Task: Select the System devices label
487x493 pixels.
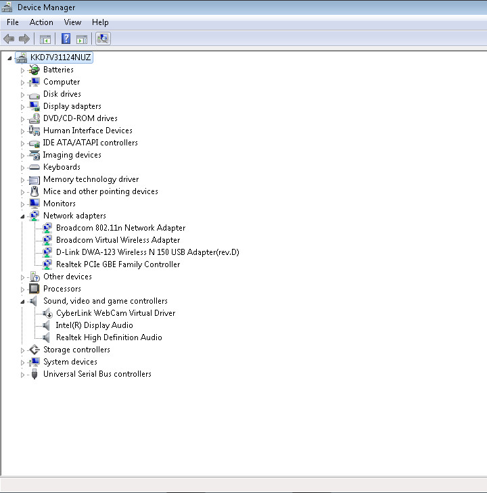Action: point(70,362)
